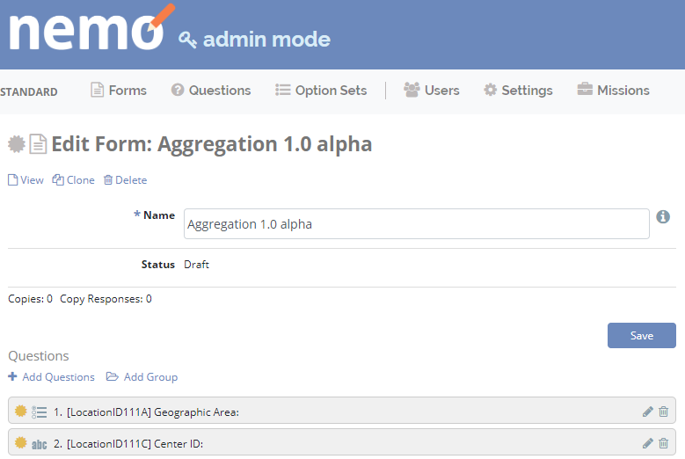This screenshot has width=685, height=459.
Task: Click the plus icon for Add Questions
Action: (x=12, y=376)
